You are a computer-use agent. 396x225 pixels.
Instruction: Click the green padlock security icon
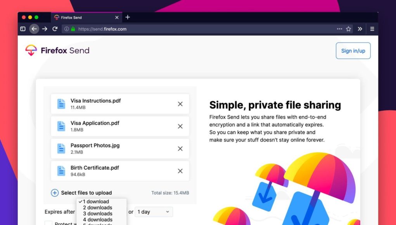[x=73, y=29]
